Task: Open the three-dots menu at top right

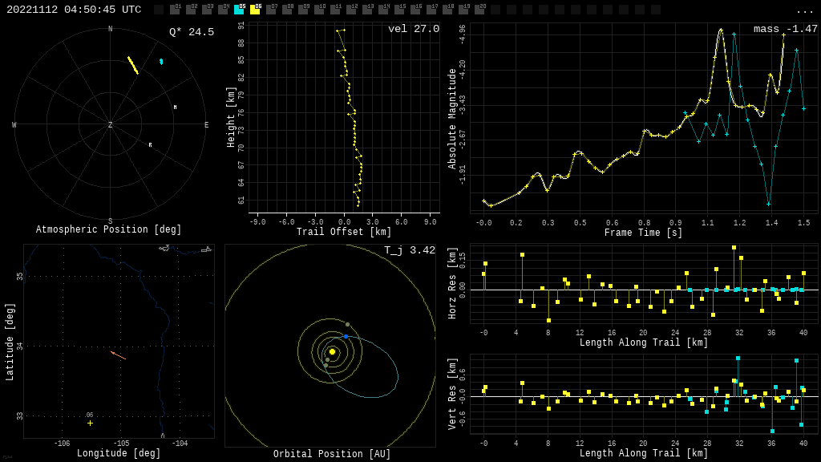Action: tap(804, 10)
